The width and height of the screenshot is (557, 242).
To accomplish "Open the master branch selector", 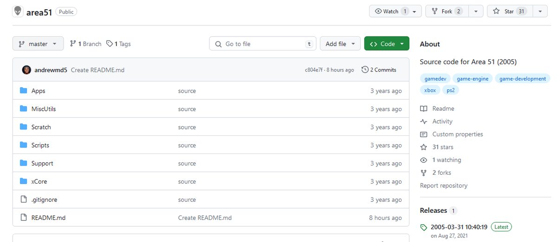I will point(38,44).
